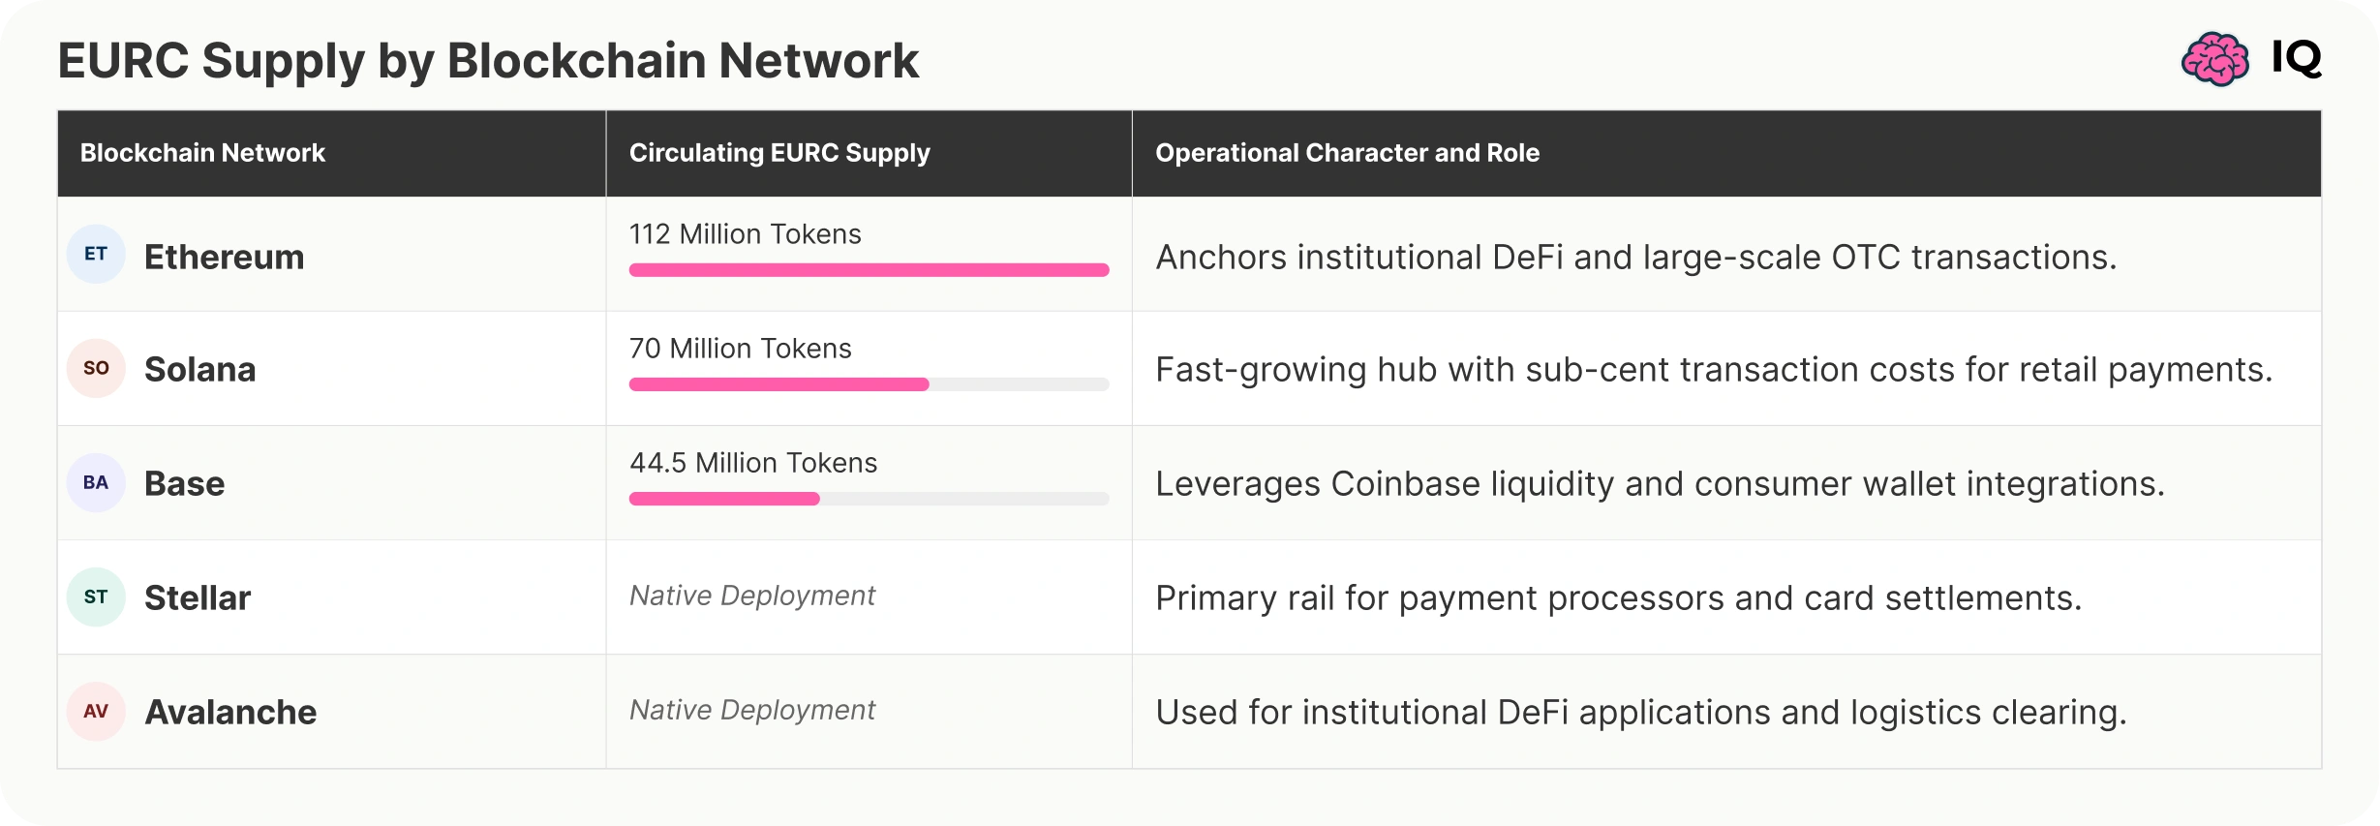Select the Operational Character and Role header
The width and height of the screenshot is (2380, 826).
click(1347, 153)
